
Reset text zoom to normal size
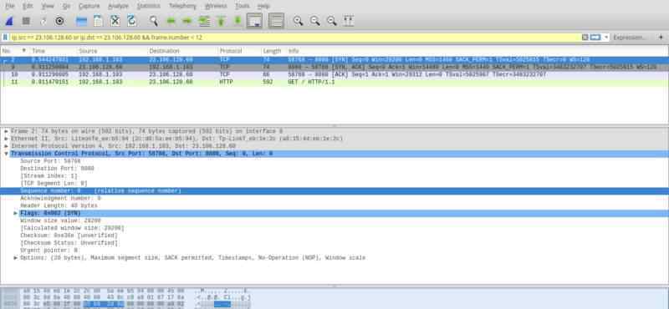331,21
